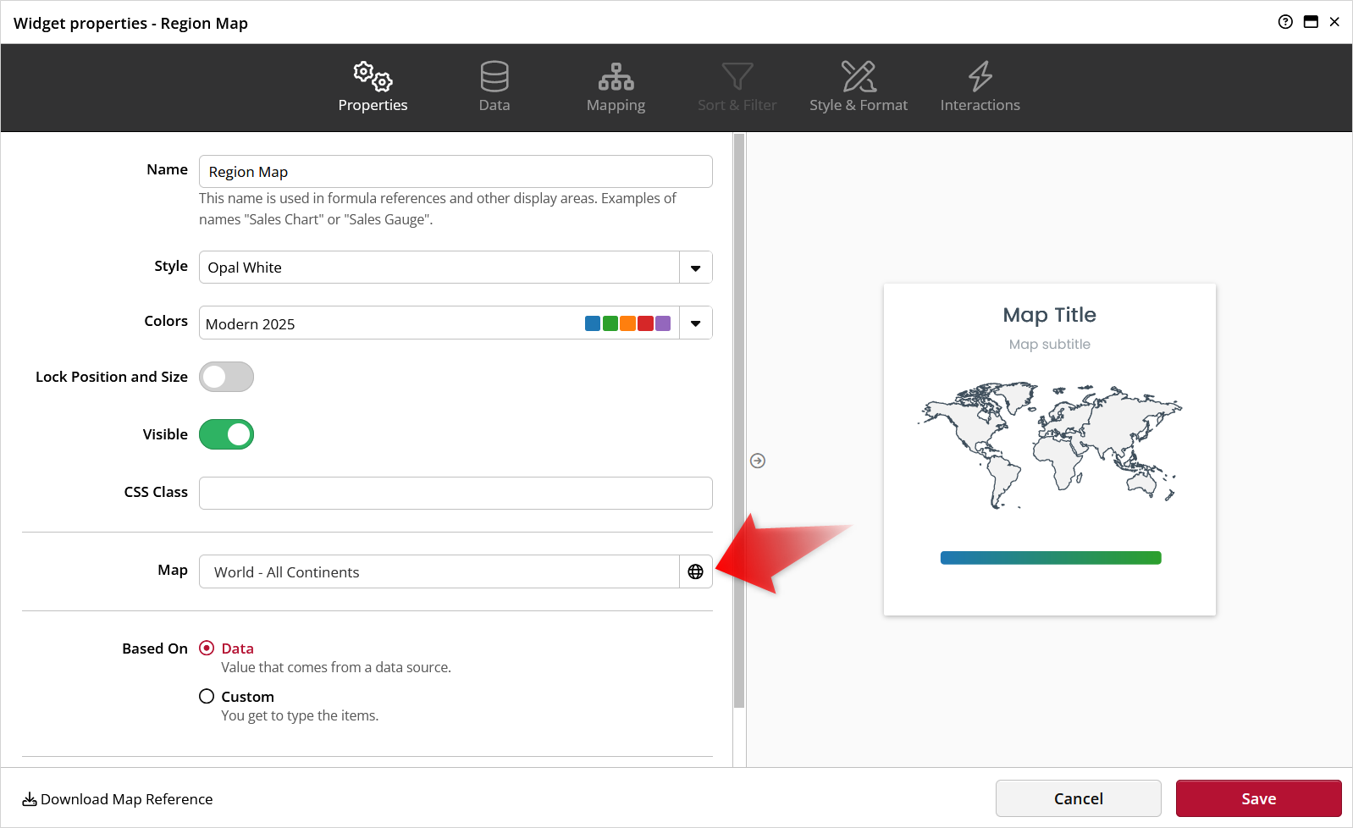Screen dimensions: 1353x828
Task: Click the Map subtitle preview text
Action: (x=1050, y=345)
